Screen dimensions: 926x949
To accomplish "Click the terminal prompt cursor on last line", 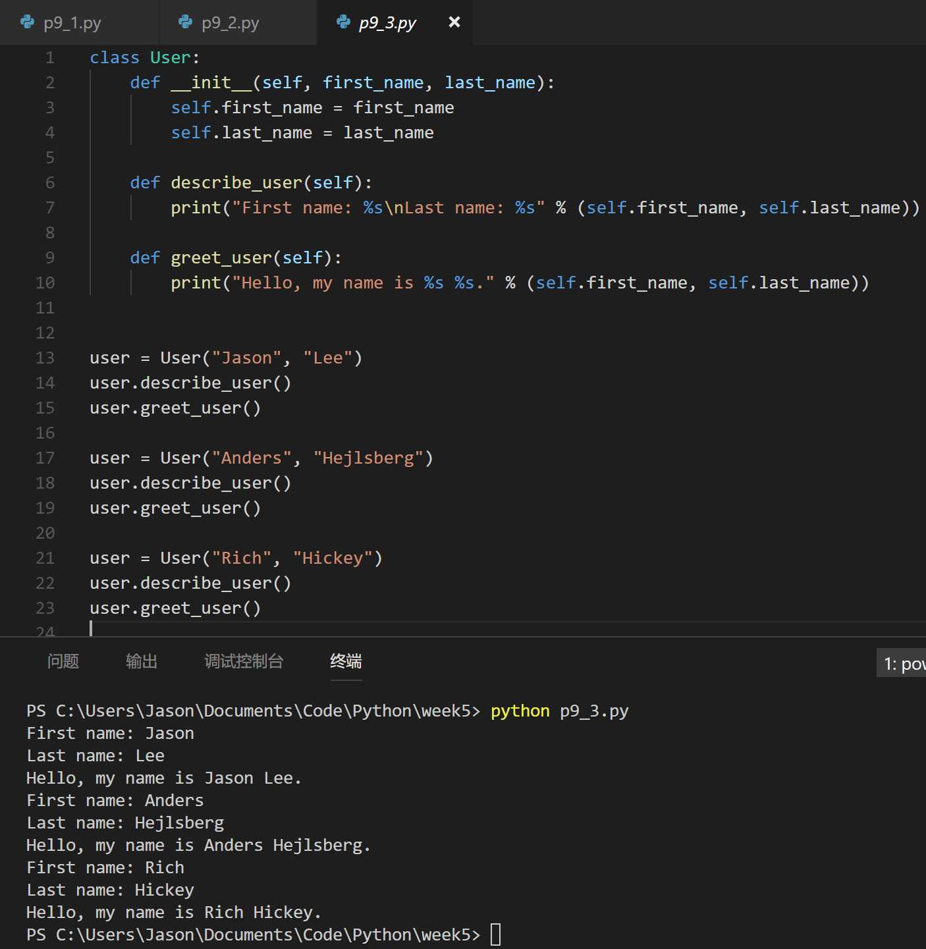I will [496, 935].
